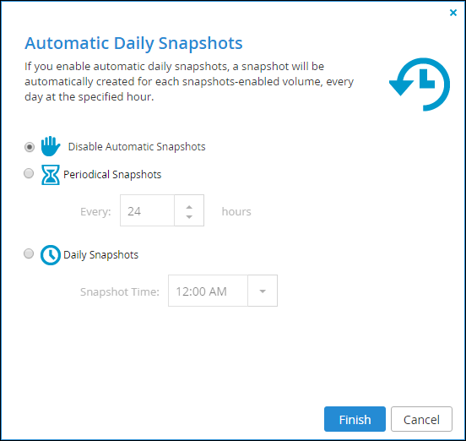This screenshot has width=466, height=441.
Task: Click the Periodical Snapshots label text
Action: (x=112, y=175)
